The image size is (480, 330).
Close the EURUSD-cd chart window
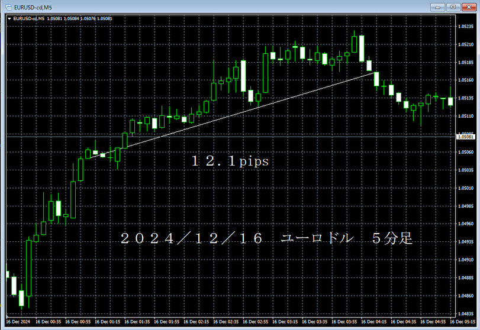coord(468,7)
